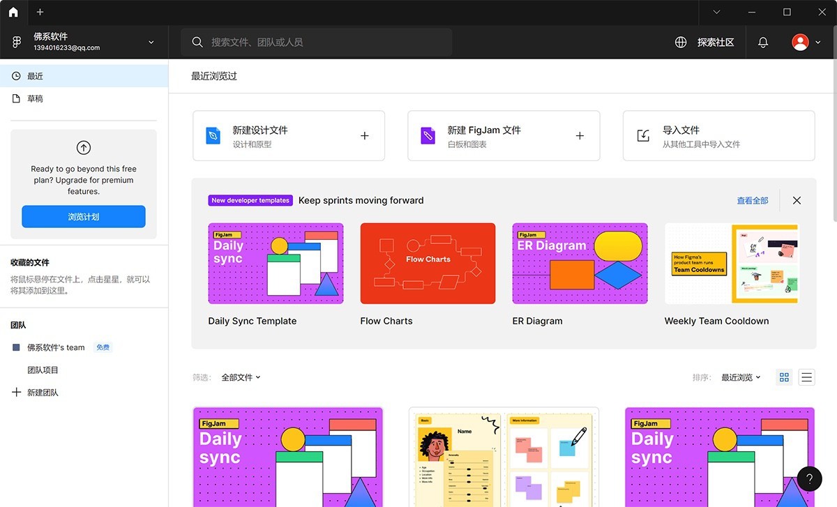Open the help question mark button

point(808,478)
